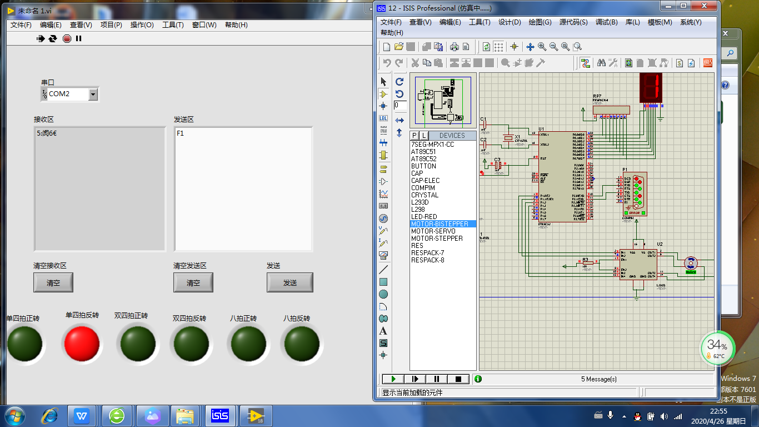The image size is (759, 427).
Task: Click the 'L' library manage button
Action: coord(423,136)
